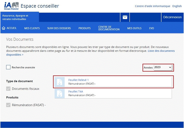Switch language to English
This screenshot has height=128, width=184.
coord(177,6)
